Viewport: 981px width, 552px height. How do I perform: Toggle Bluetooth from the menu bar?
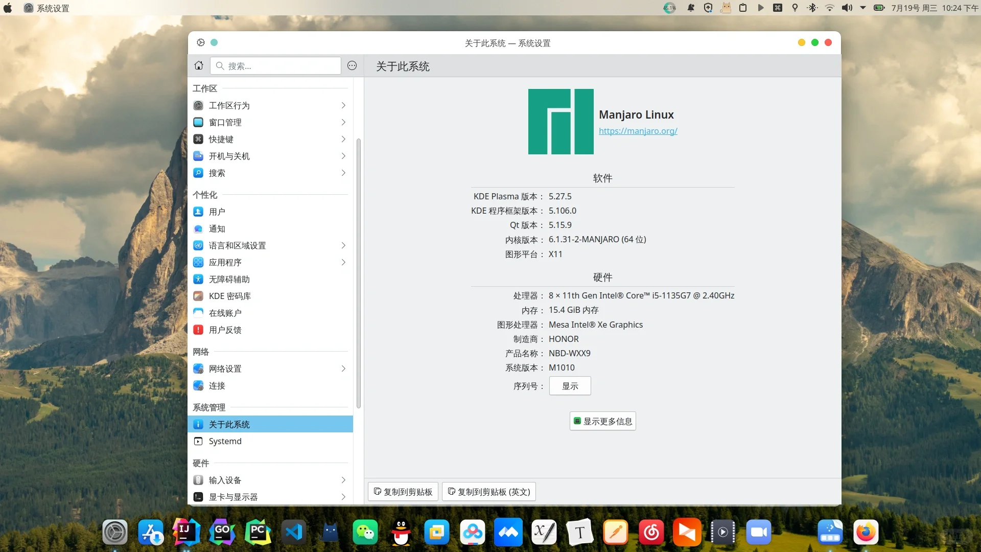(812, 8)
